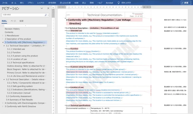Open search options dropdown arrow beside magnifier

point(48,15)
